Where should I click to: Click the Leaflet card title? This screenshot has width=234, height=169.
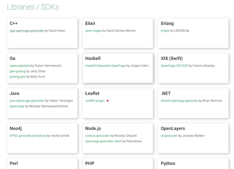92,93
